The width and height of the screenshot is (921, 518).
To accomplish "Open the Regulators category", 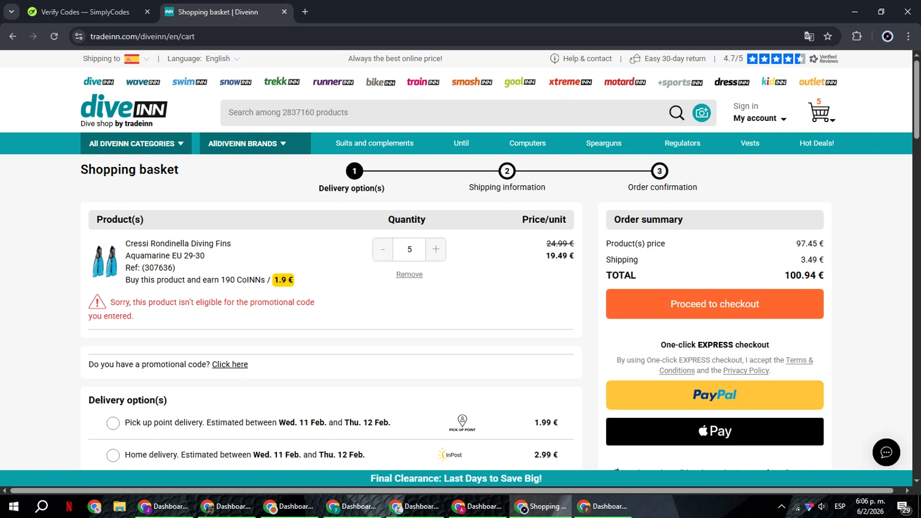I will (x=682, y=143).
